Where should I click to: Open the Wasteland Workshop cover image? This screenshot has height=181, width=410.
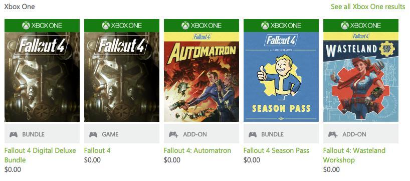[361, 77]
